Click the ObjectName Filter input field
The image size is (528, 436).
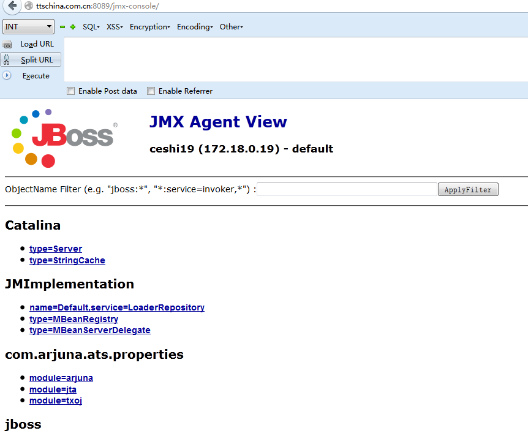point(347,189)
